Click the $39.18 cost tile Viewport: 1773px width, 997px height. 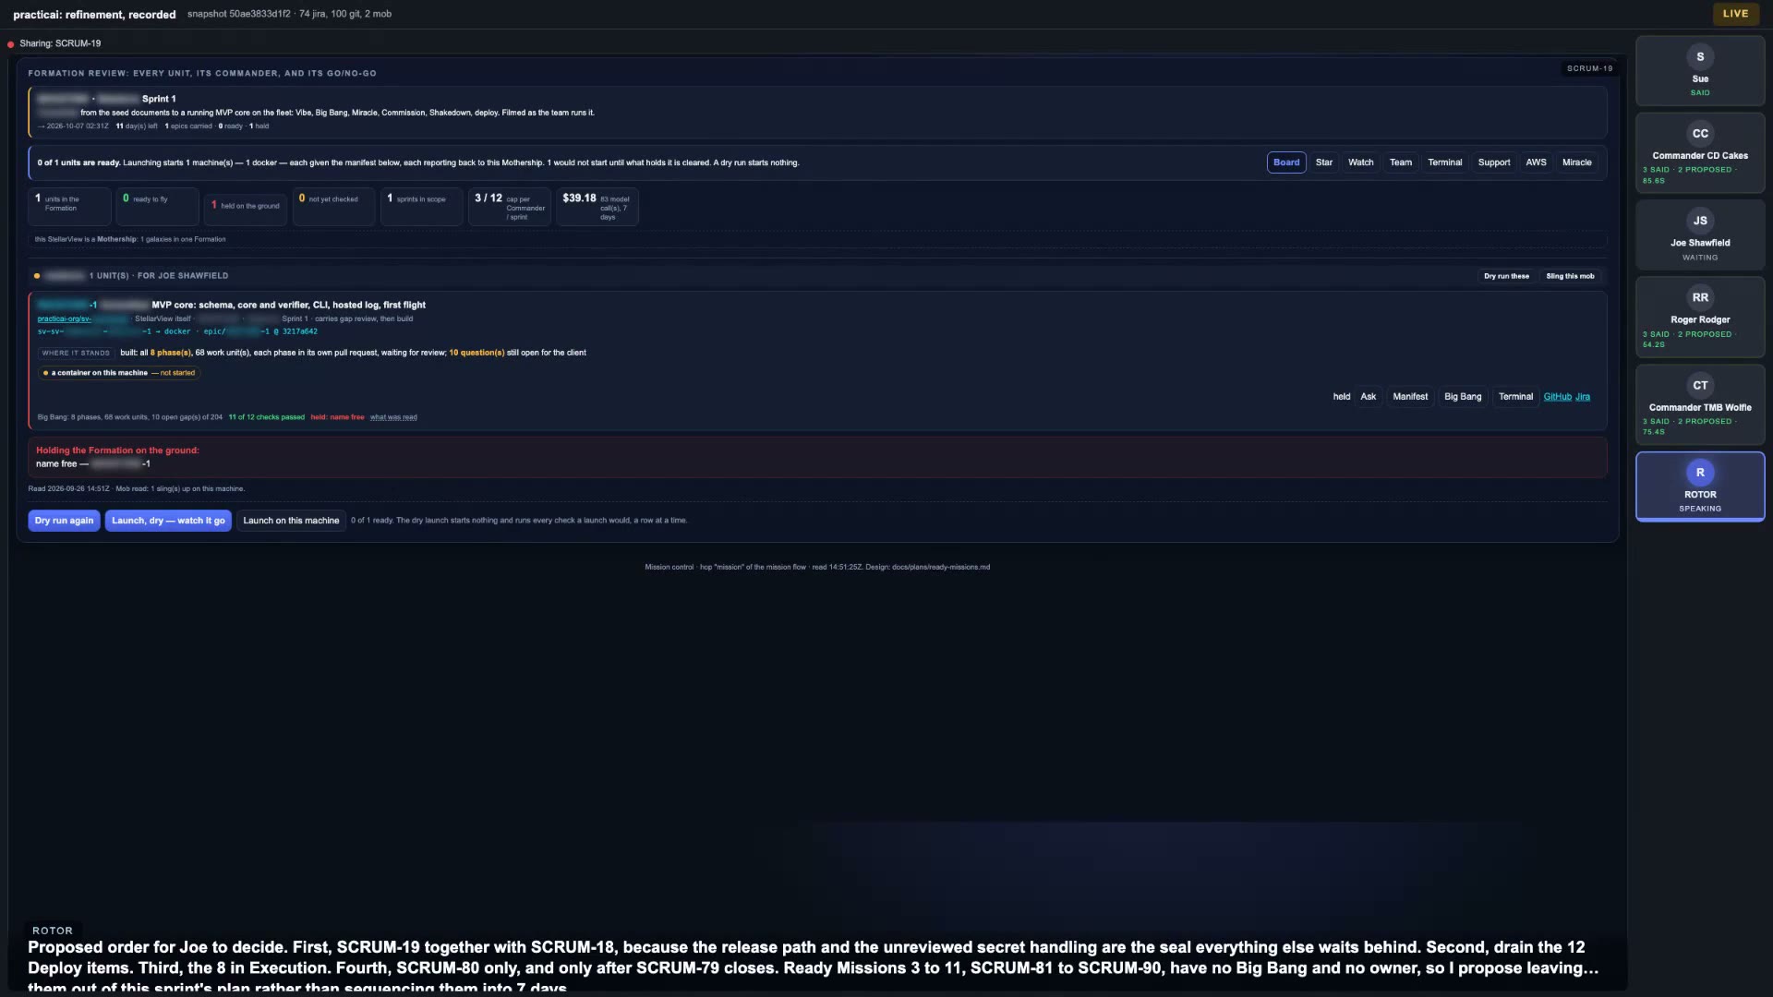click(597, 206)
